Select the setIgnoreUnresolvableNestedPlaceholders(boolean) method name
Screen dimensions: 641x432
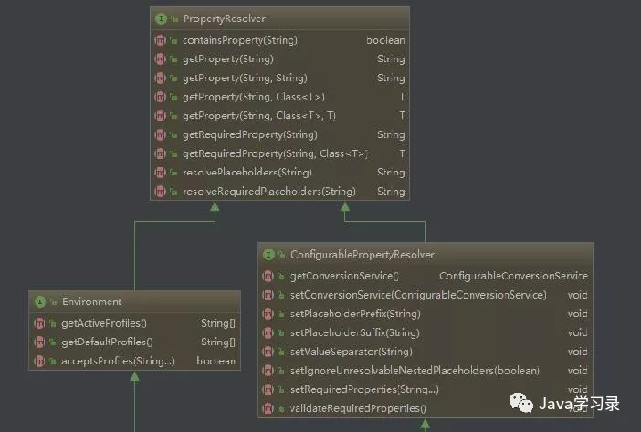point(415,370)
